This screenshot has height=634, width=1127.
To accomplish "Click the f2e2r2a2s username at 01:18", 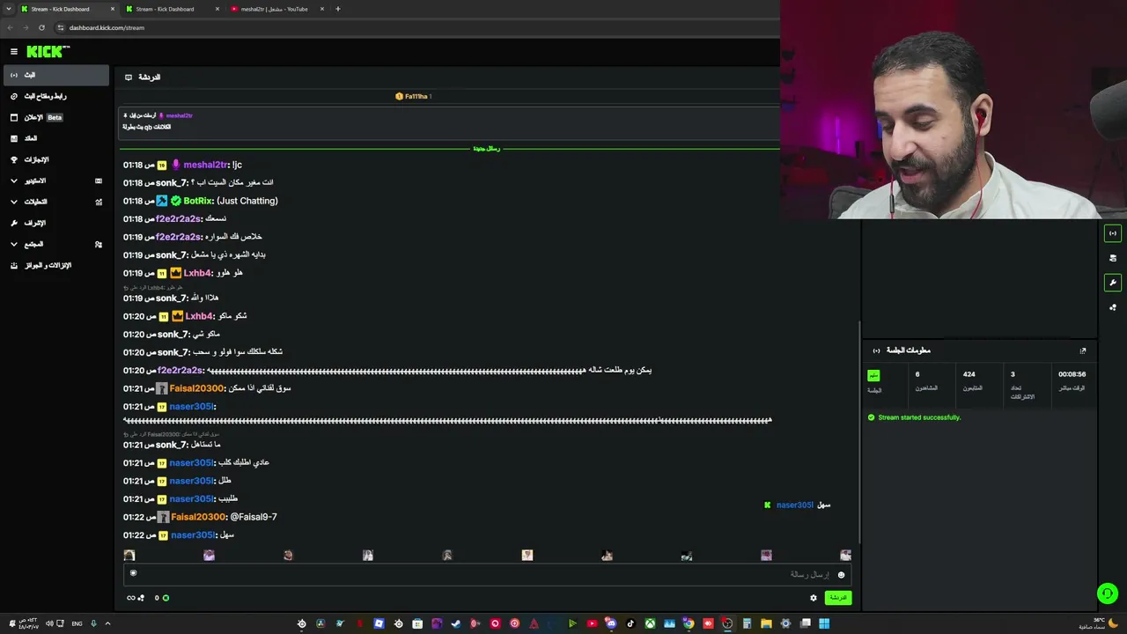I will tap(179, 218).
